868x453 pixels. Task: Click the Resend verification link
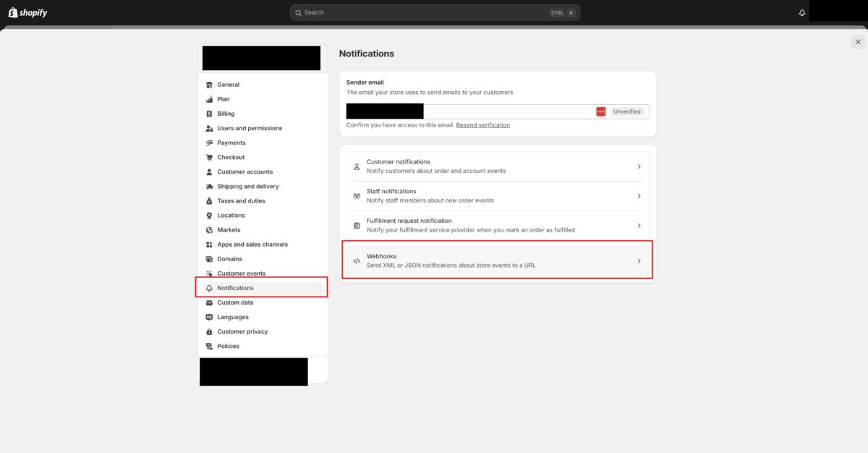(x=482, y=125)
